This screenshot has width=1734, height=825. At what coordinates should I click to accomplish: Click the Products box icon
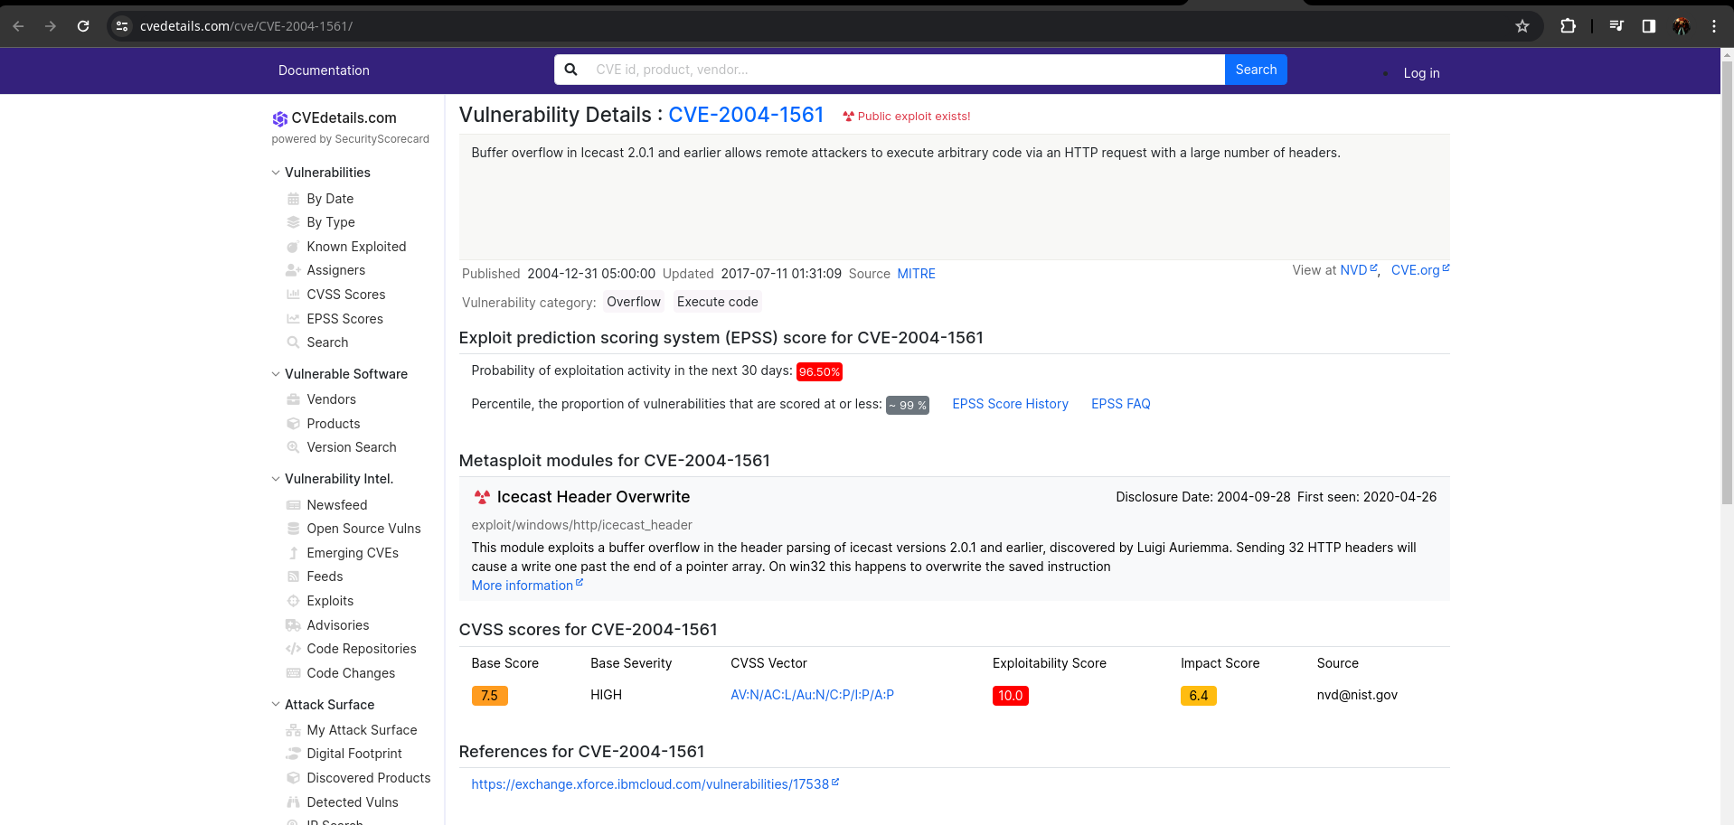(293, 424)
